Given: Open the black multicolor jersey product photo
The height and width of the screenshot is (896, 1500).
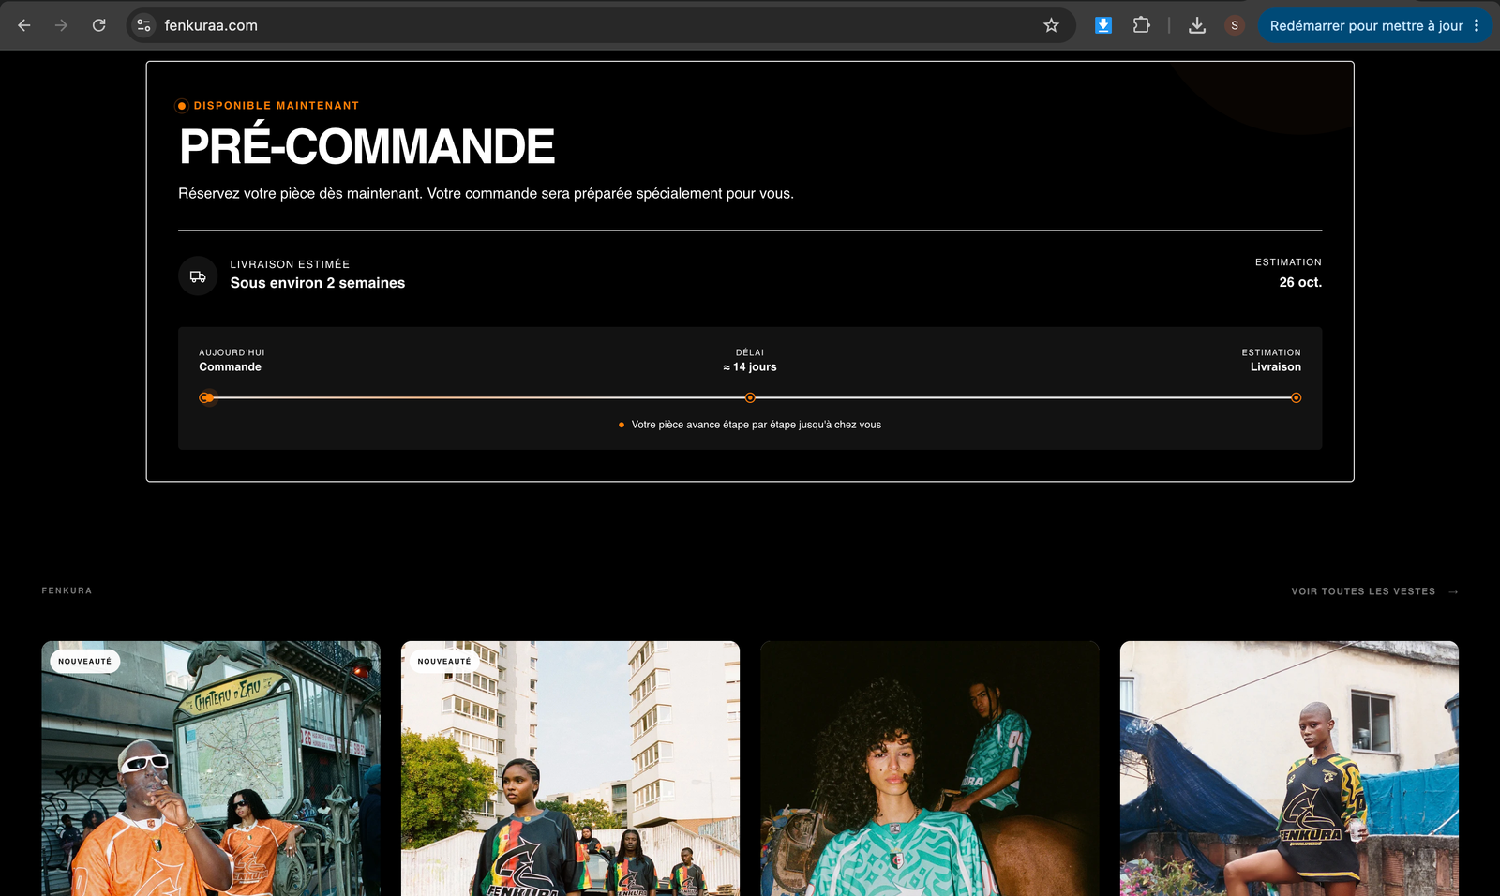Looking at the screenshot, I should click(570, 769).
